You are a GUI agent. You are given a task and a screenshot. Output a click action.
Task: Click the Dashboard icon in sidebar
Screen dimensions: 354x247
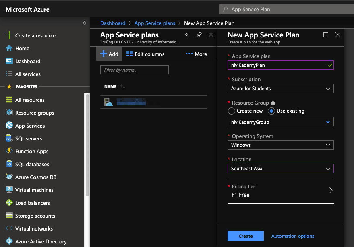point(9,61)
